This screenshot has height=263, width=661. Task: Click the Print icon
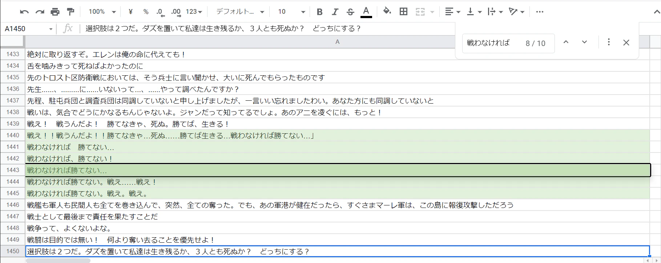55,12
